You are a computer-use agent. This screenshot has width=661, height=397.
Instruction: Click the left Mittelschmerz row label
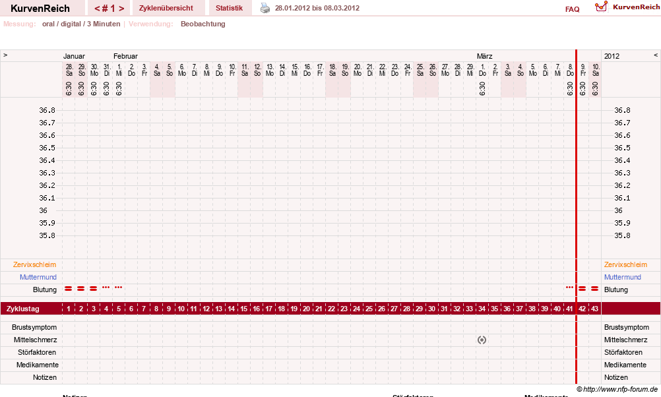pyautogui.click(x=35, y=340)
